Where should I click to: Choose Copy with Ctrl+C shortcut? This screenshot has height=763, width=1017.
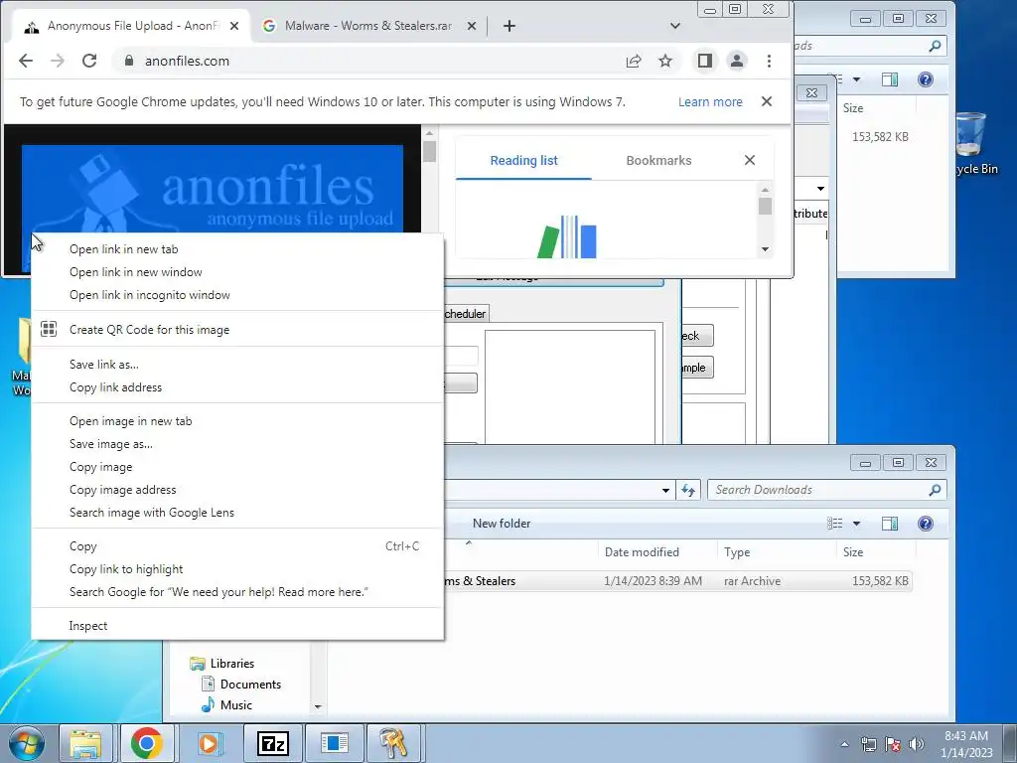click(237, 546)
